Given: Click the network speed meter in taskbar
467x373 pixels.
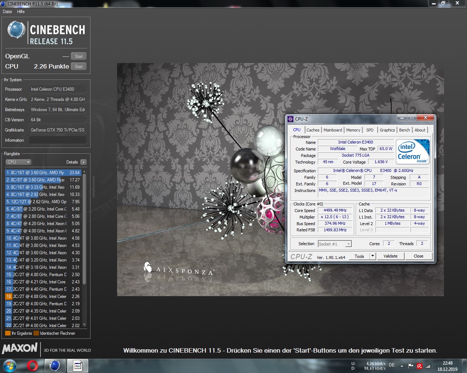Looking at the screenshot, I should pos(368,366).
